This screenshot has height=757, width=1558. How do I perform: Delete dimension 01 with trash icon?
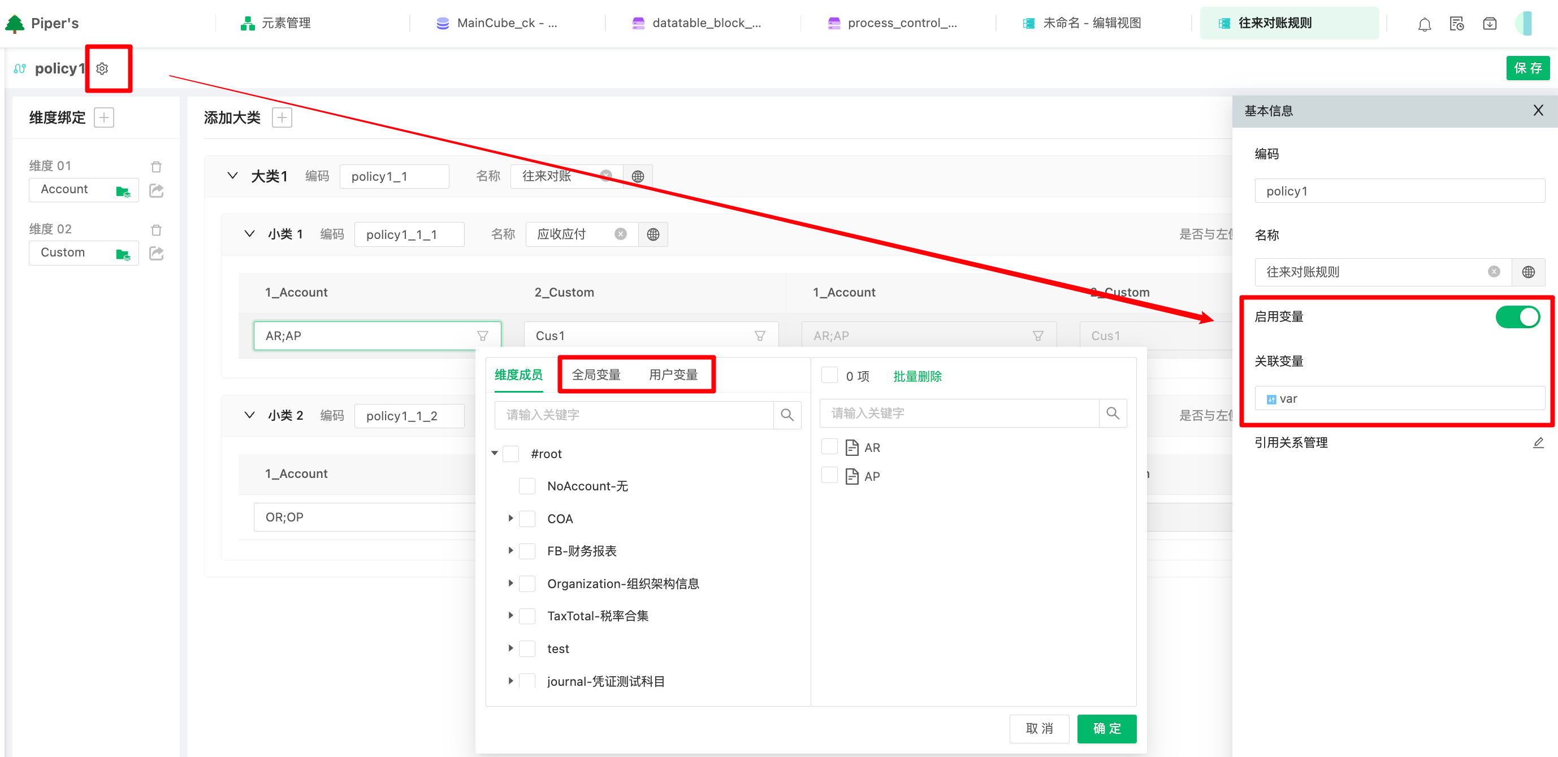click(x=156, y=166)
